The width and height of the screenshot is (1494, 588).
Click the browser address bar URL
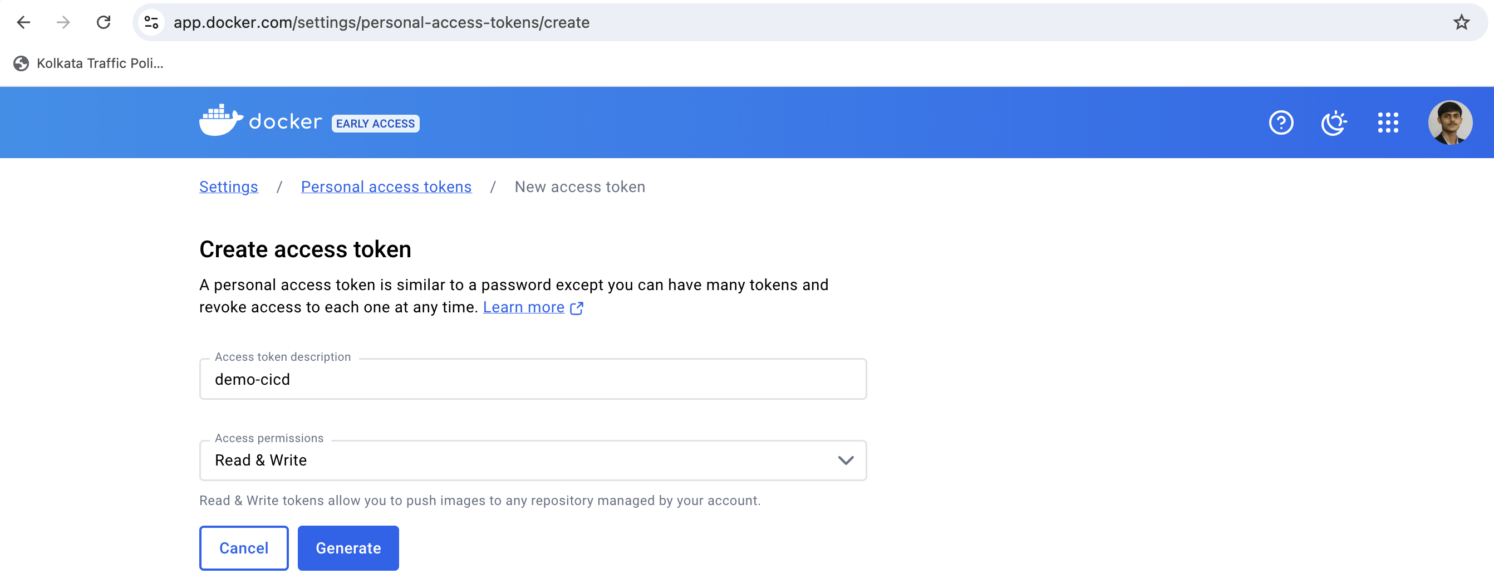pos(381,23)
